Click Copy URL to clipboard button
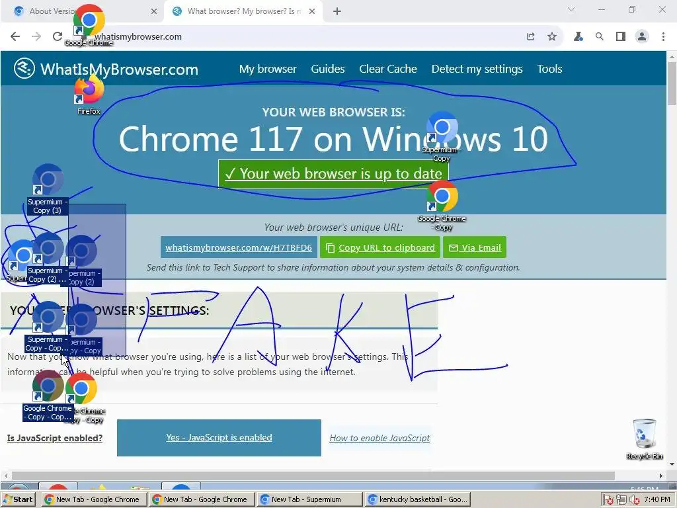The width and height of the screenshot is (677, 508). [380, 247]
